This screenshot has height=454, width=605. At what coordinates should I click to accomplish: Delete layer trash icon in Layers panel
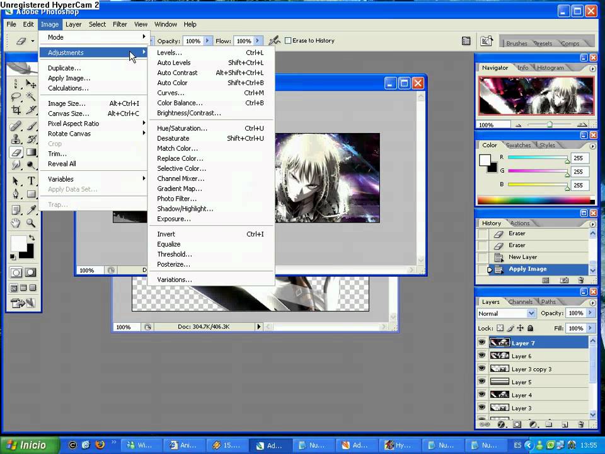[581, 424]
